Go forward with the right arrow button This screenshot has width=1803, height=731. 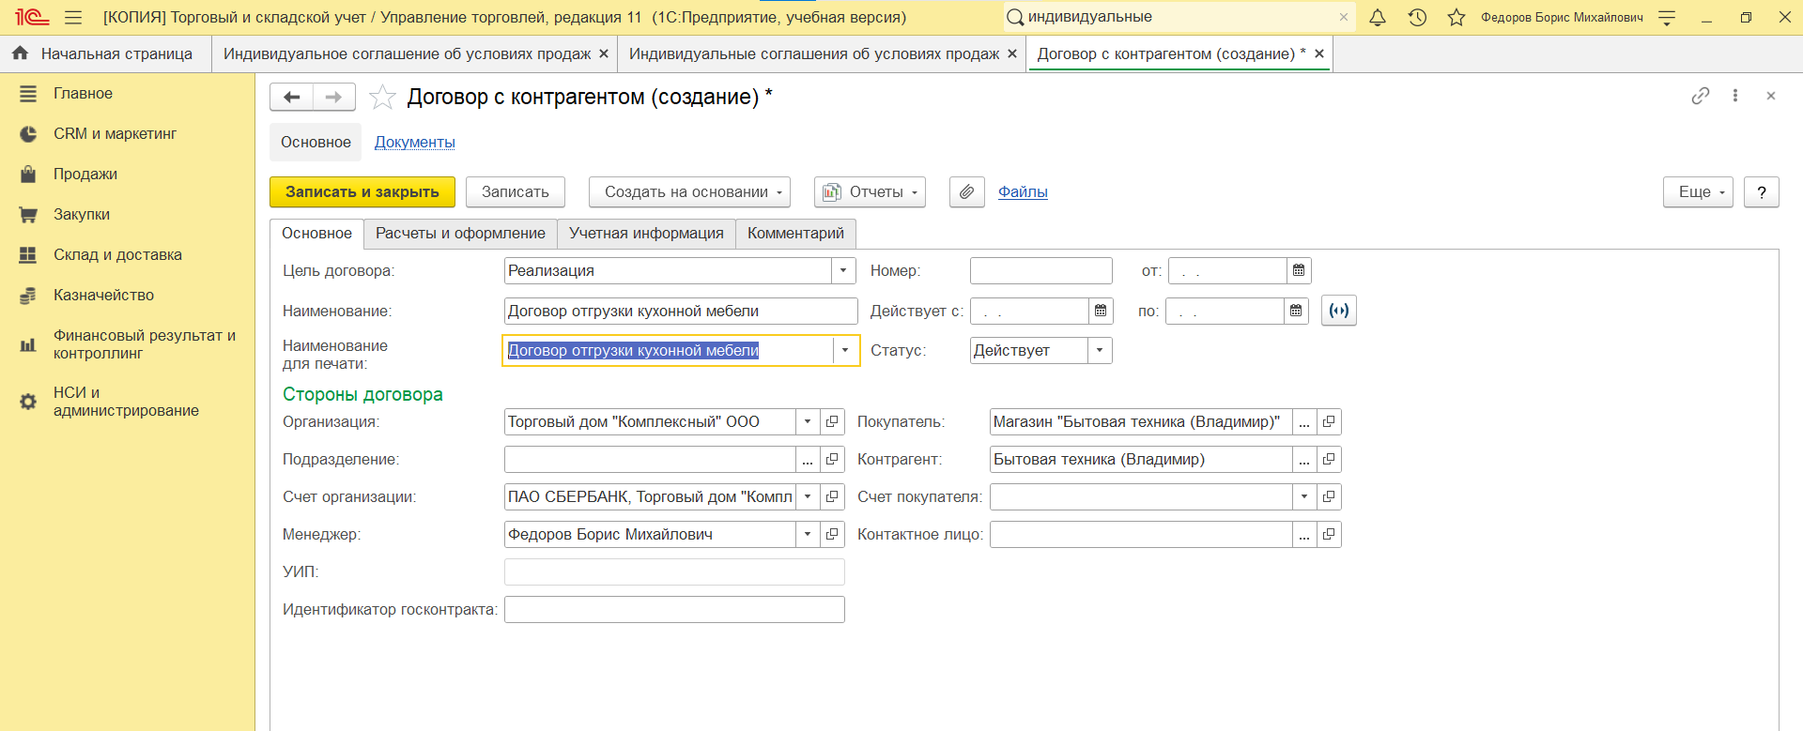tap(333, 97)
